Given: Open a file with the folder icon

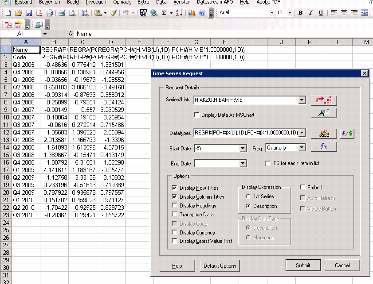Looking at the screenshot, I should click(x=19, y=13).
